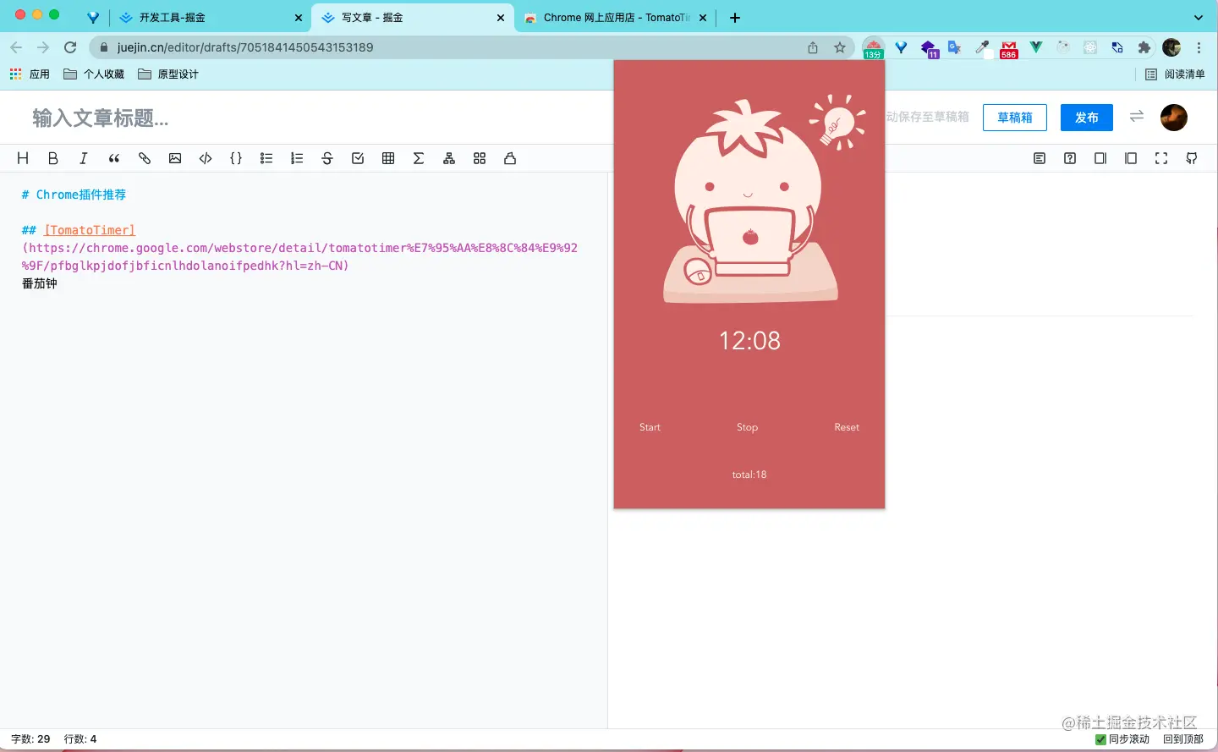Click the 12:08 timer display
The image size is (1218, 752).
pyautogui.click(x=749, y=340)
